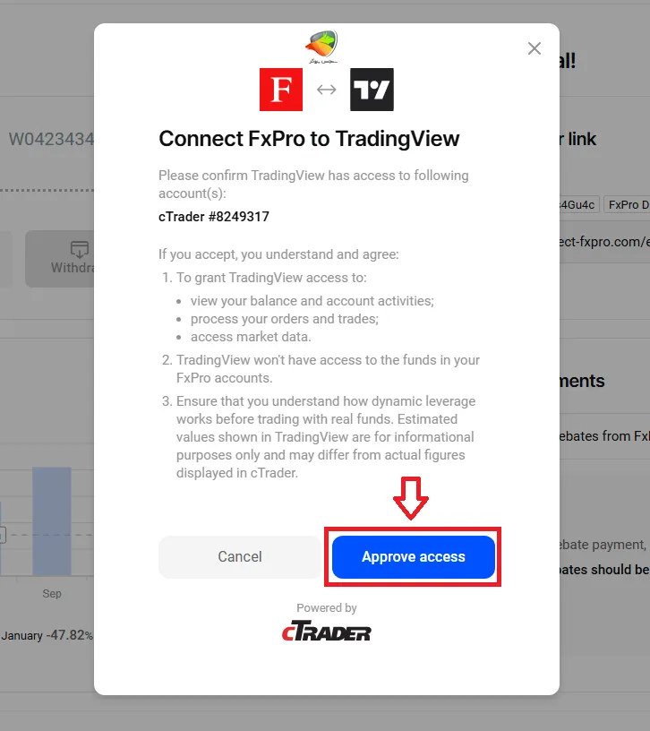Image resolution: width=650 pixels, height=731 pixels.
Task: Click the cTrader logo under Powered by
Action: point(326,631)
